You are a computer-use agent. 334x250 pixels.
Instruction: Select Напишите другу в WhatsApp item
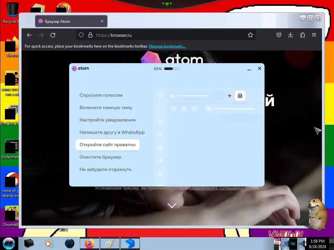(112, 132)
